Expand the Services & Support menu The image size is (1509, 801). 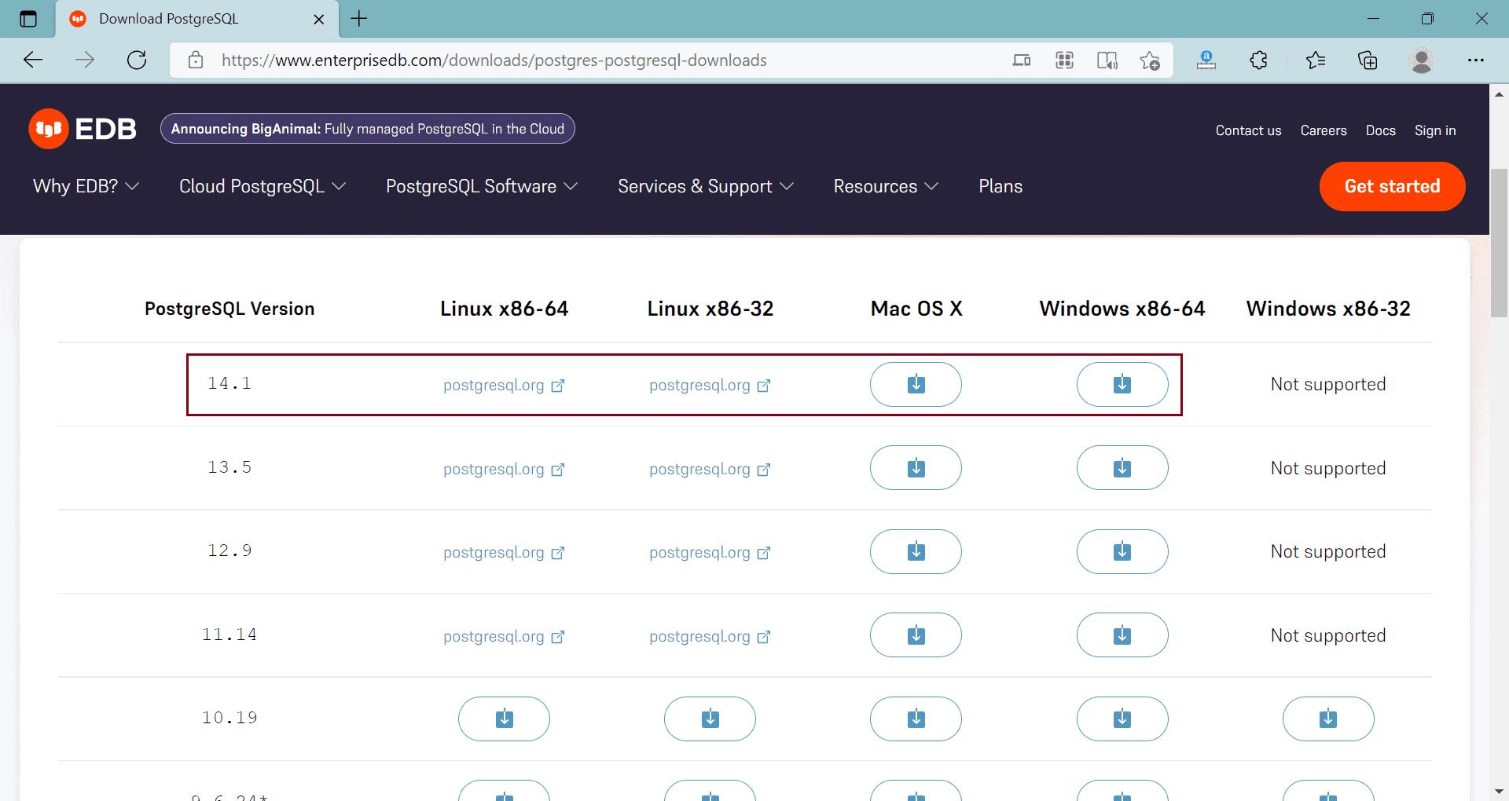tap(704, 186)
